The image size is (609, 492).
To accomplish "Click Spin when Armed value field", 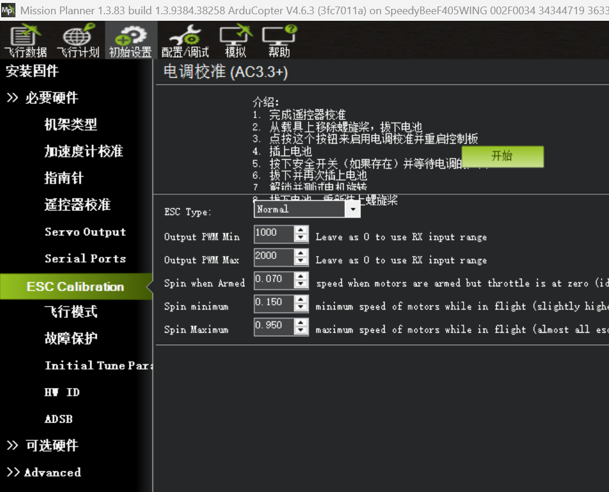I will (274, 280).
